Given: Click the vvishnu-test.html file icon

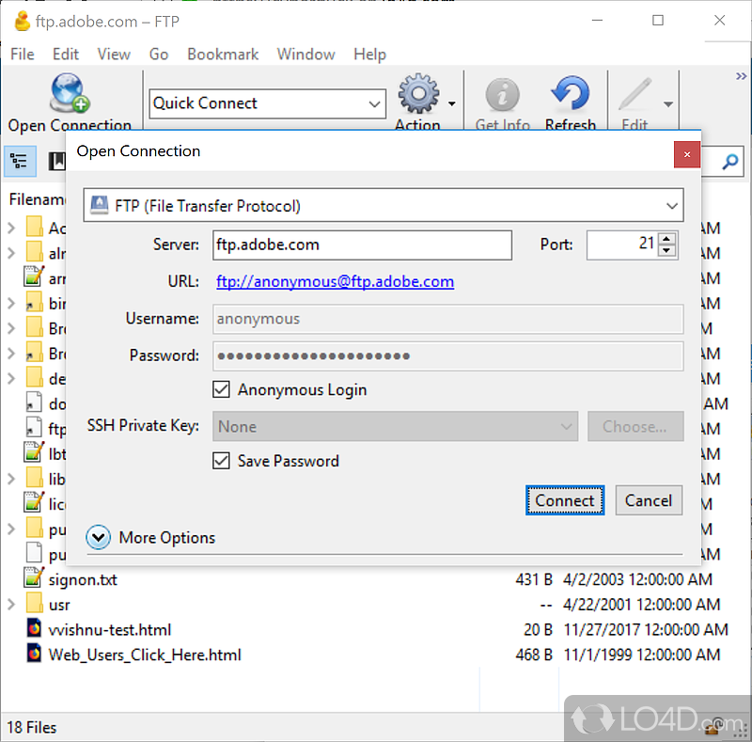Looking at the screenshot, I should coord(34,628).
